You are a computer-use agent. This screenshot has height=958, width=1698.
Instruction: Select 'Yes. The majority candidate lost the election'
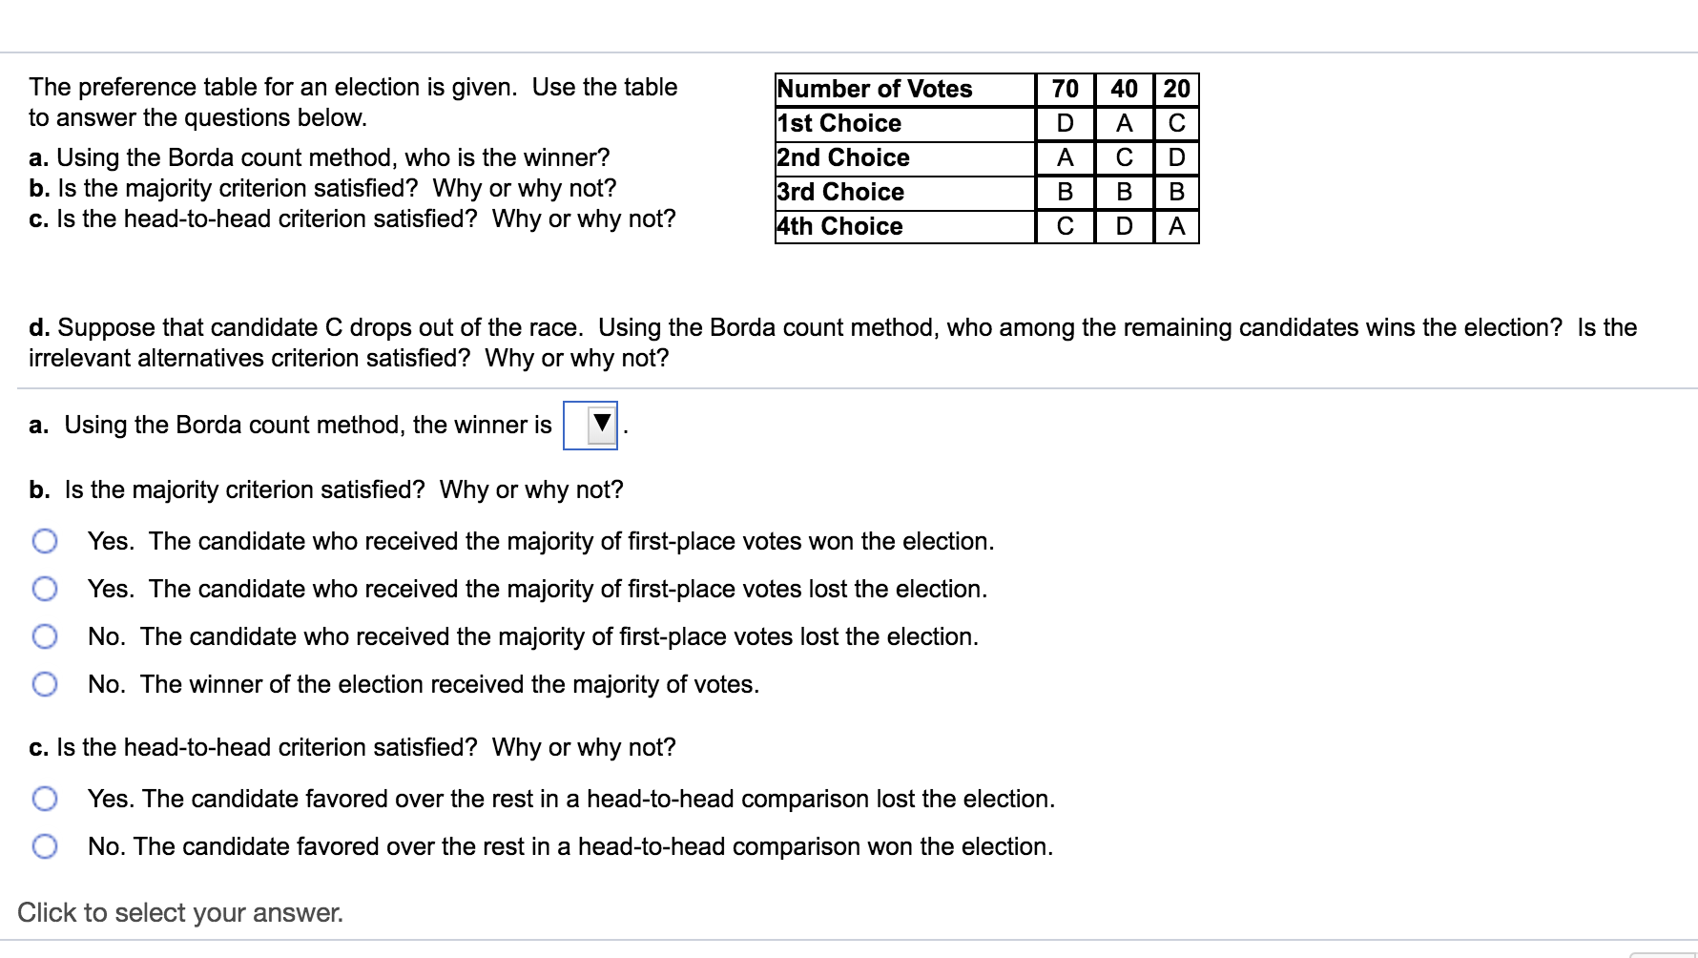click(44, 589)
